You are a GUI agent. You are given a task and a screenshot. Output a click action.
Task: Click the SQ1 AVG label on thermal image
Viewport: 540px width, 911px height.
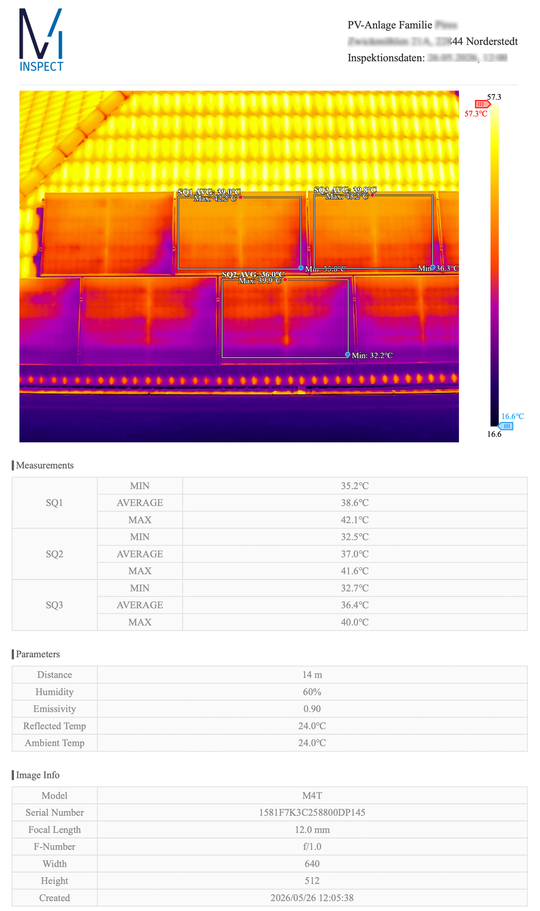(x=209, y=192)
